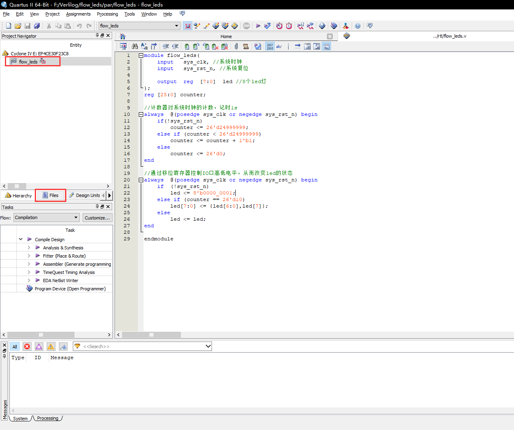This screenshot has width=514, height=430.
Task: Select the Cyclone IV E: EP4CE30F23C8 device row
Action: [x=39, y=53]
